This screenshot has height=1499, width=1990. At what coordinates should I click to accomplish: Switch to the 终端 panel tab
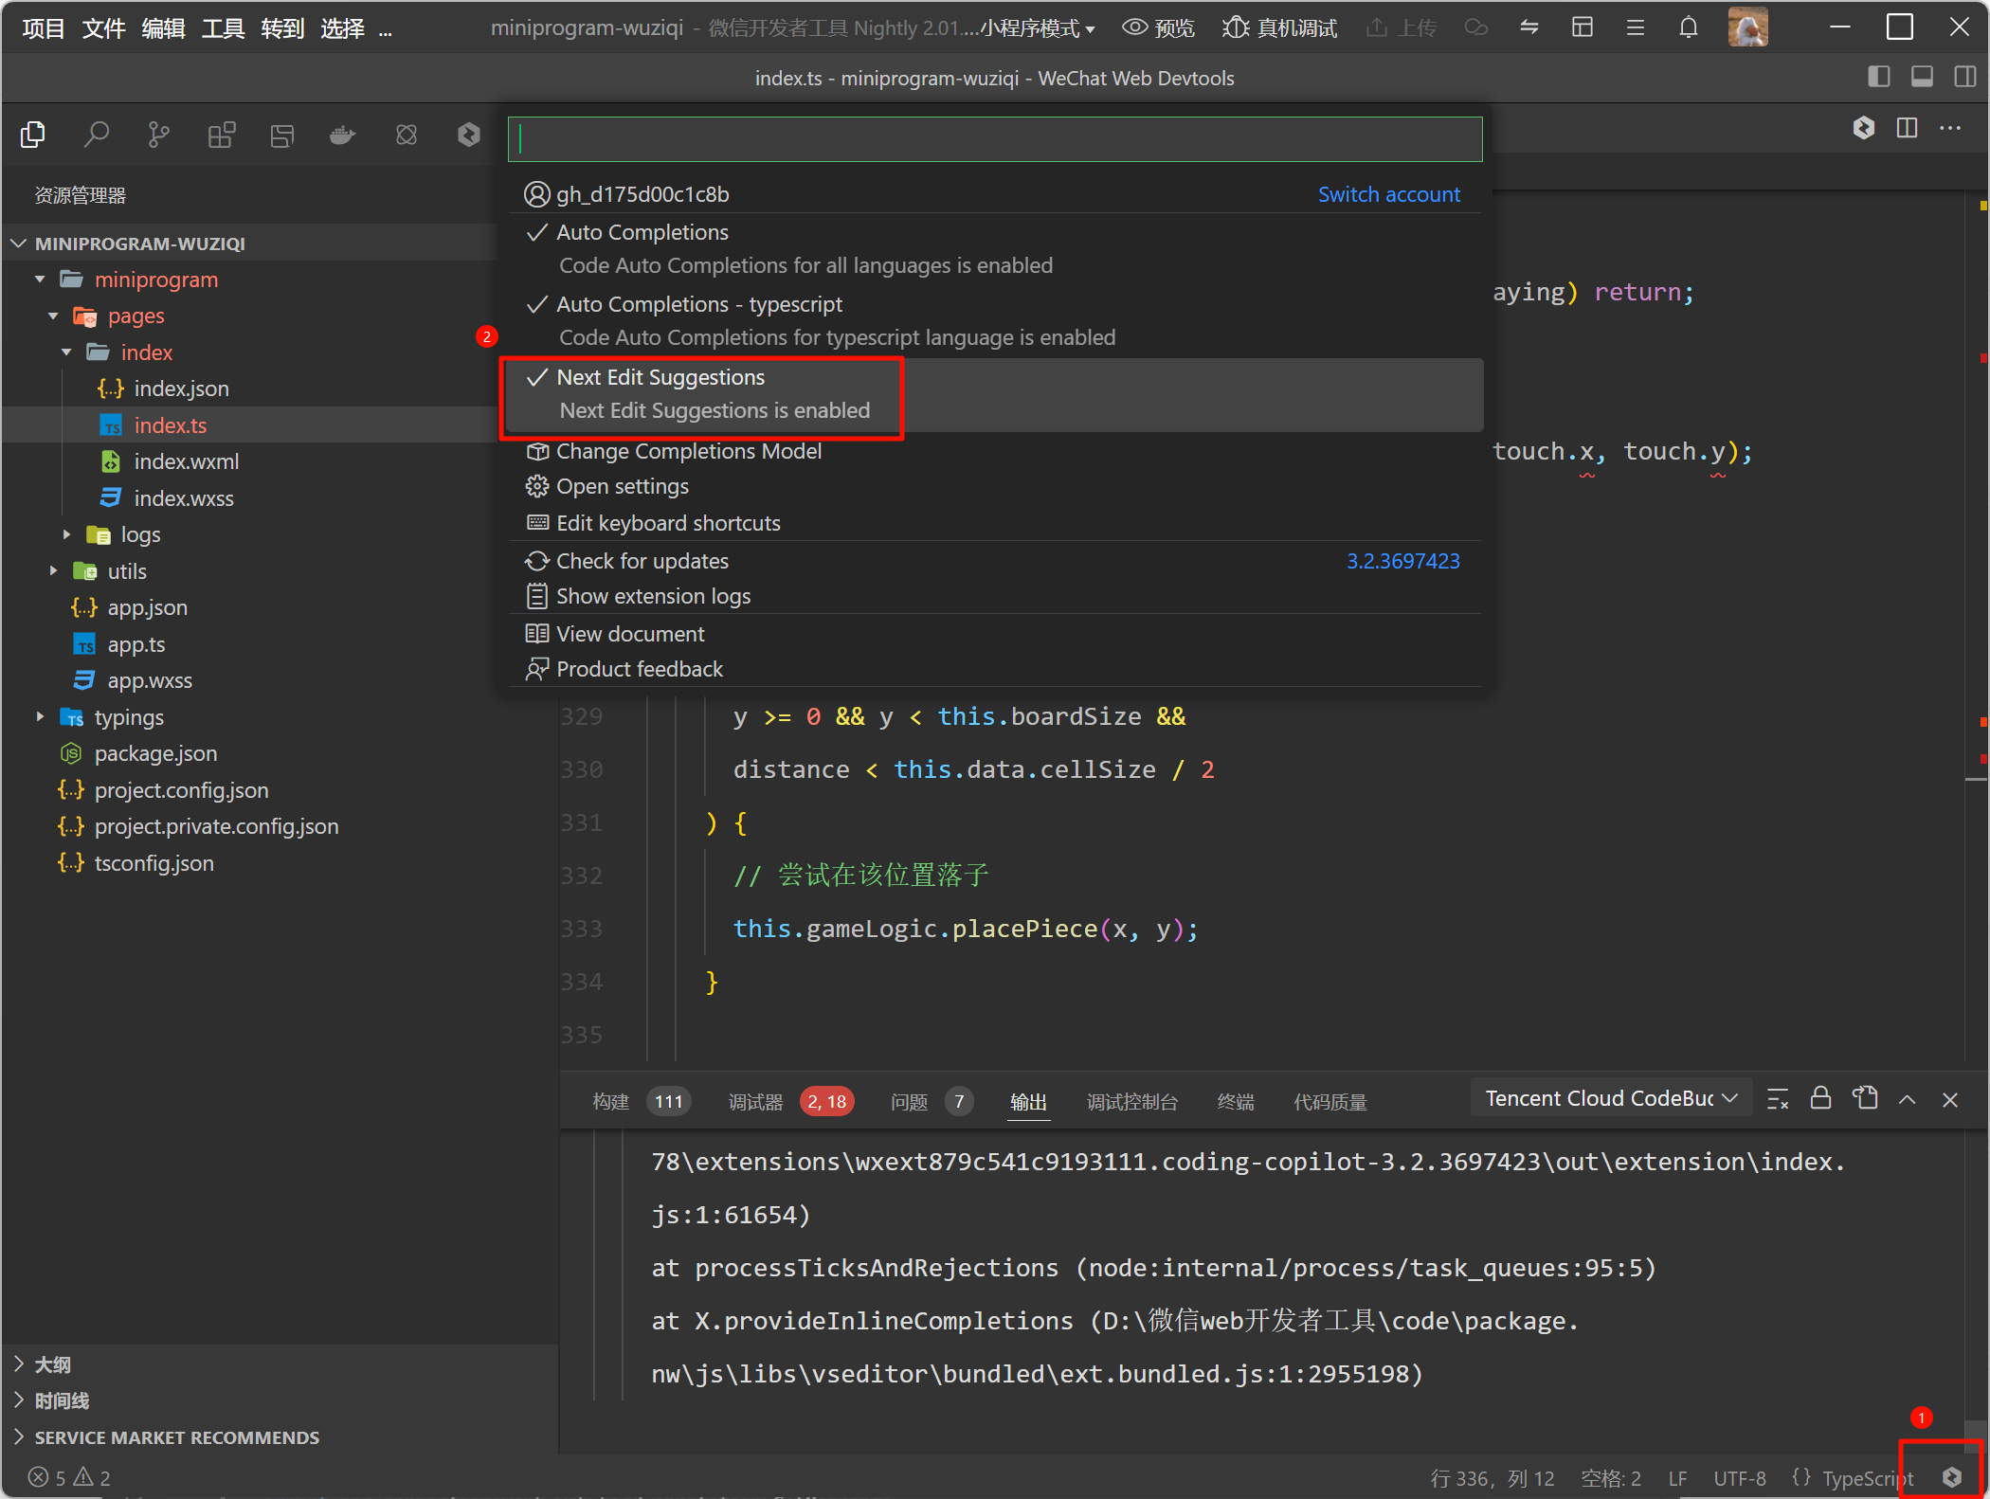point(1235,1101)
